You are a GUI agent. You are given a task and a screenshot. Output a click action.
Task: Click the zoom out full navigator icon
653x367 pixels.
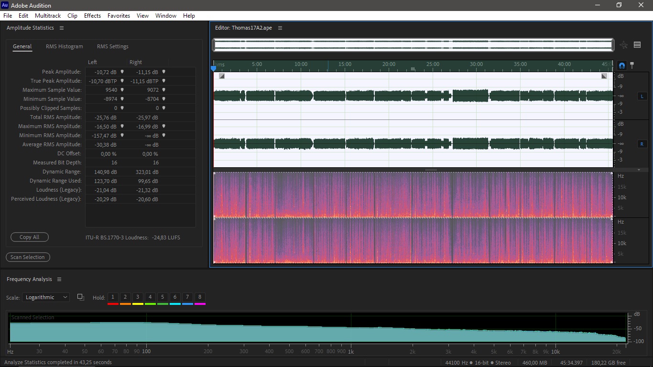coord(624,45)
